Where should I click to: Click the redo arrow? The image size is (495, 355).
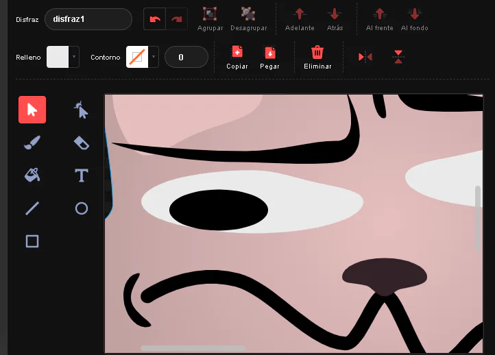click(x=176, y=19)
